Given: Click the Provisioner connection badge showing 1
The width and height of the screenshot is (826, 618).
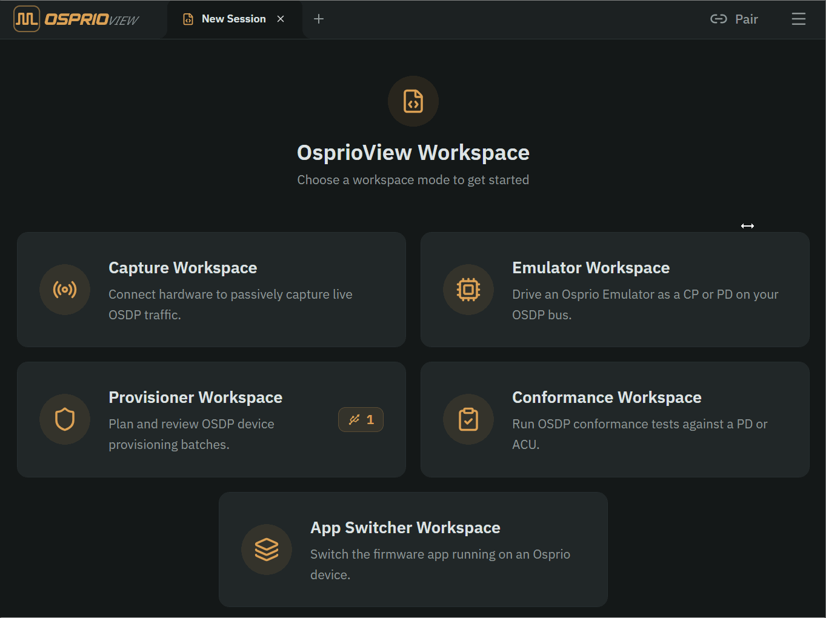Looking at the screenshot, I should pos(361,419).
